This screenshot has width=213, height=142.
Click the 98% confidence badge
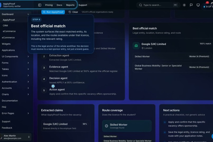coord(85,124)
